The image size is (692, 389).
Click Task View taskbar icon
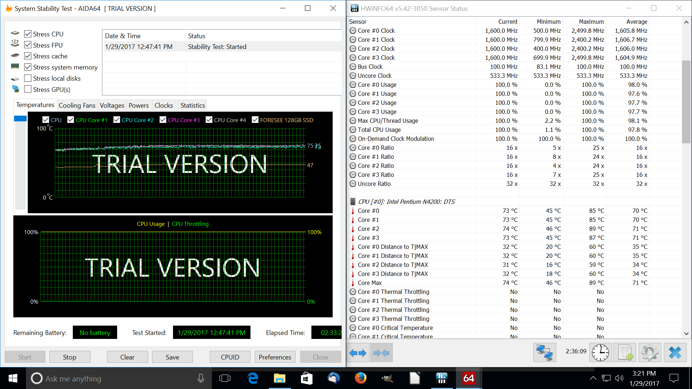pyautogui.click(x=225, y=378)
